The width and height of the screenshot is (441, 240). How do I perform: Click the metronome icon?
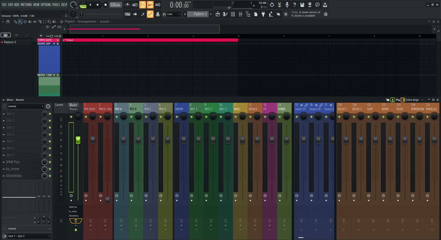(127, 5)
